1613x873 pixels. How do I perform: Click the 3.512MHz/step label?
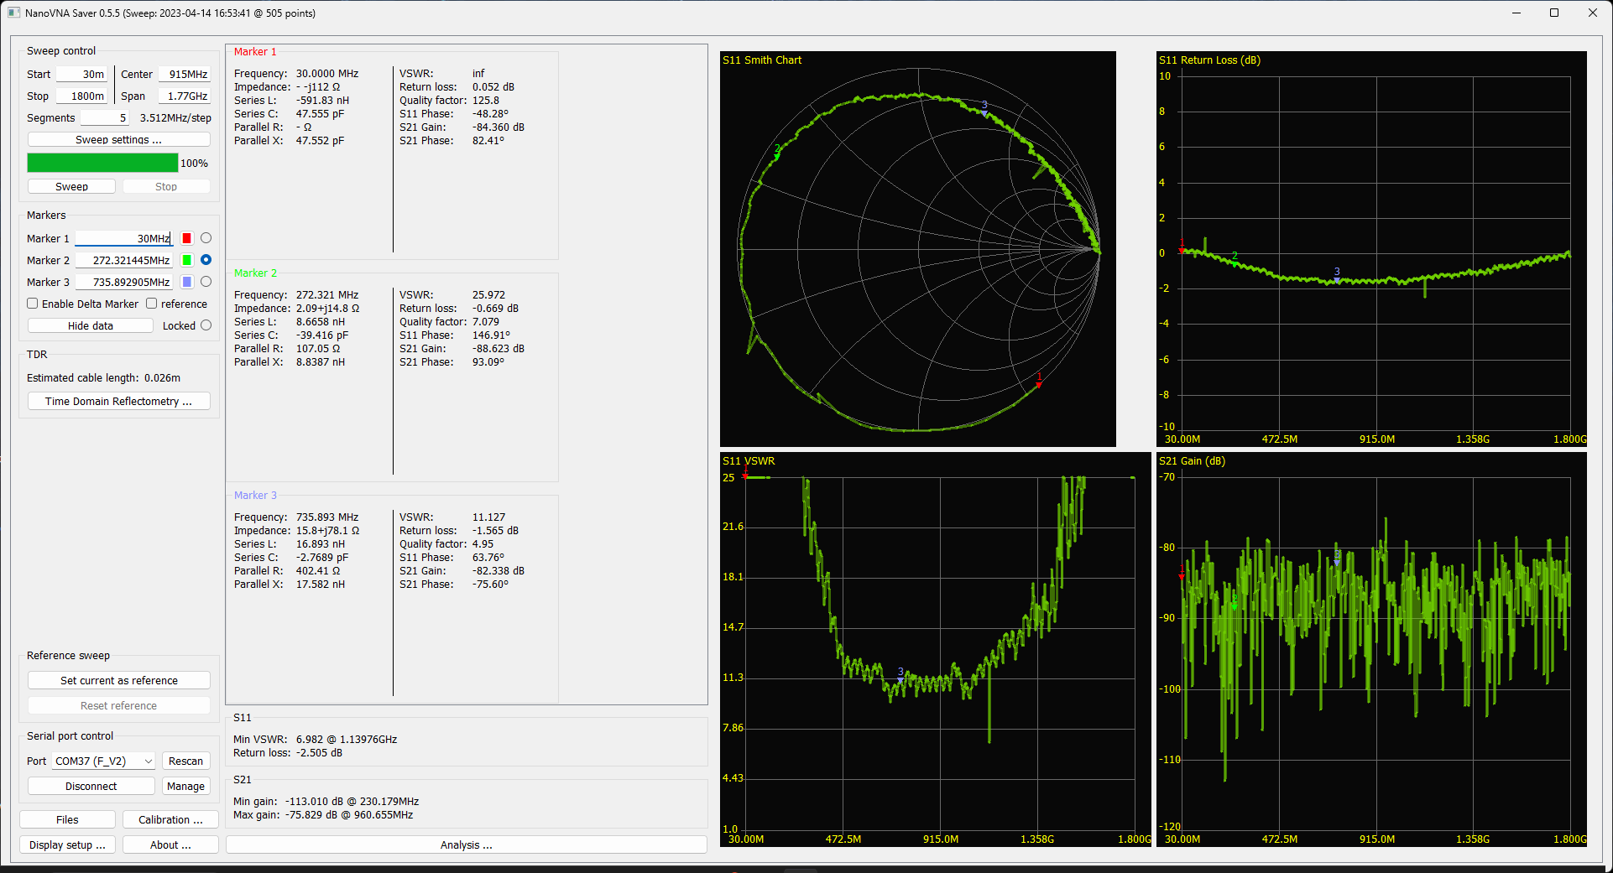175,117
